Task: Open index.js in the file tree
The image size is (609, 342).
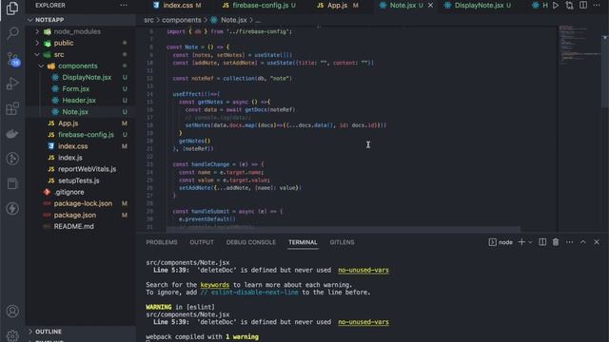Action: (x=81, y=158)
